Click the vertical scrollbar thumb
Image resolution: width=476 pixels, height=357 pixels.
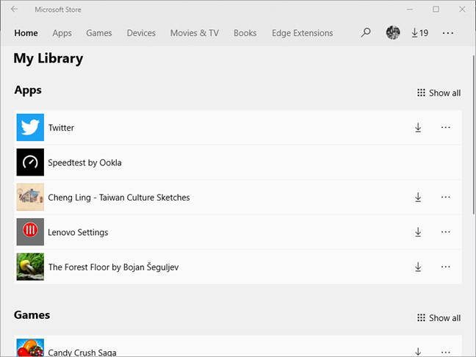474,134
